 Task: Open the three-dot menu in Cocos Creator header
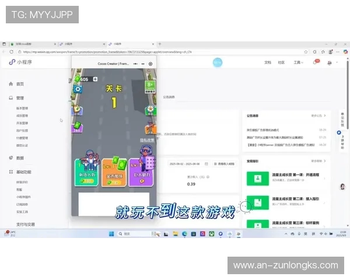click(x=135, y=64)
